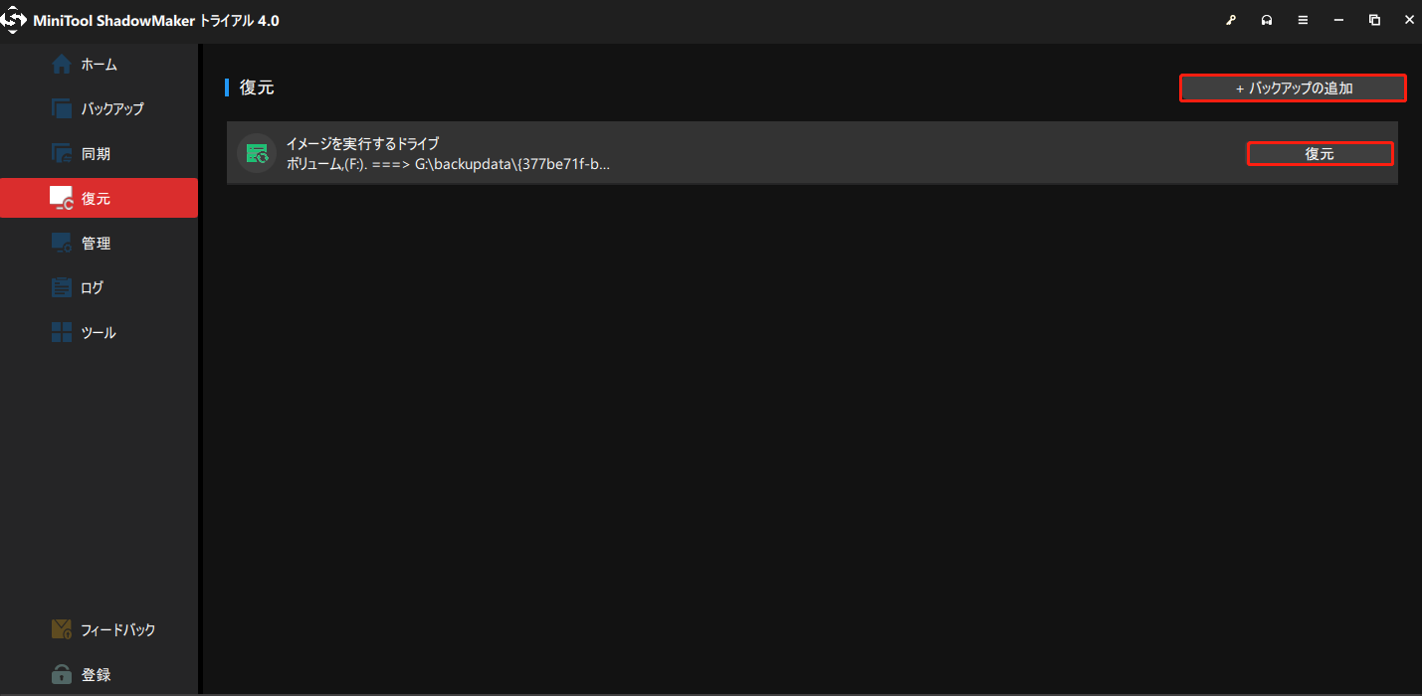Click the 登録 lock icon

point(60,673)
